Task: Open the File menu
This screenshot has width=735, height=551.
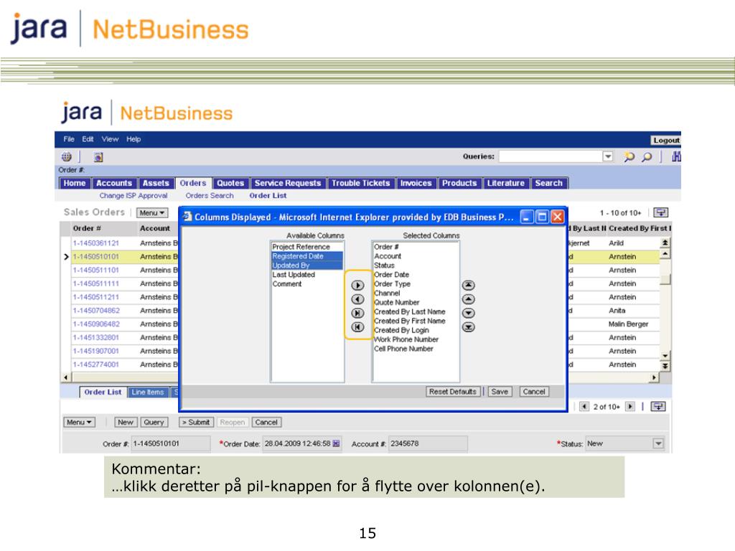Action: (69, 139)
